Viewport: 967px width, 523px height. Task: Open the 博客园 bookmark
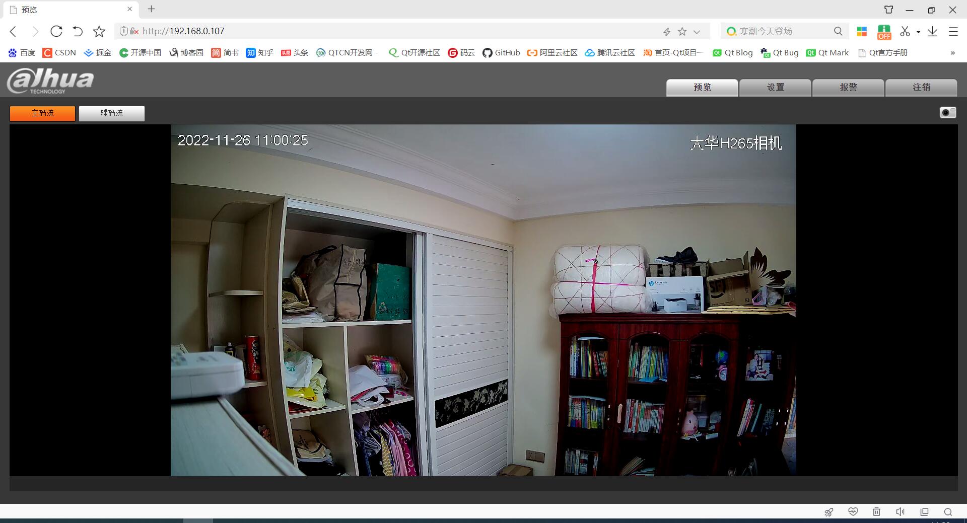click(x=186, y=52)
